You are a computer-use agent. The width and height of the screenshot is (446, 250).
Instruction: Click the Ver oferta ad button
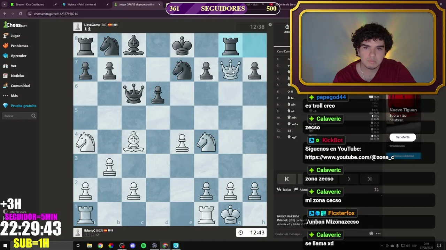tap(402, 137)
